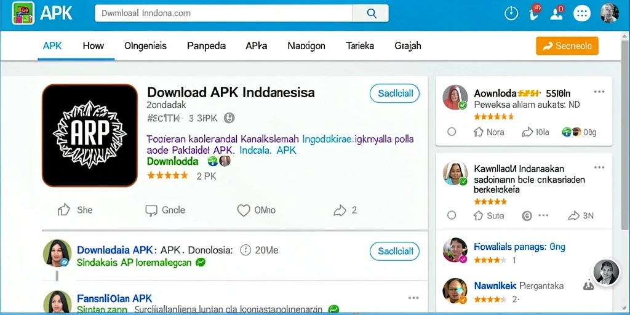Click the round gray icon after Suta
630x315 pixels.
[527, 216]
